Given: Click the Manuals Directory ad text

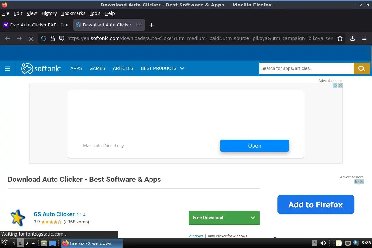Looking at the screenshot, I should (103, 146).
